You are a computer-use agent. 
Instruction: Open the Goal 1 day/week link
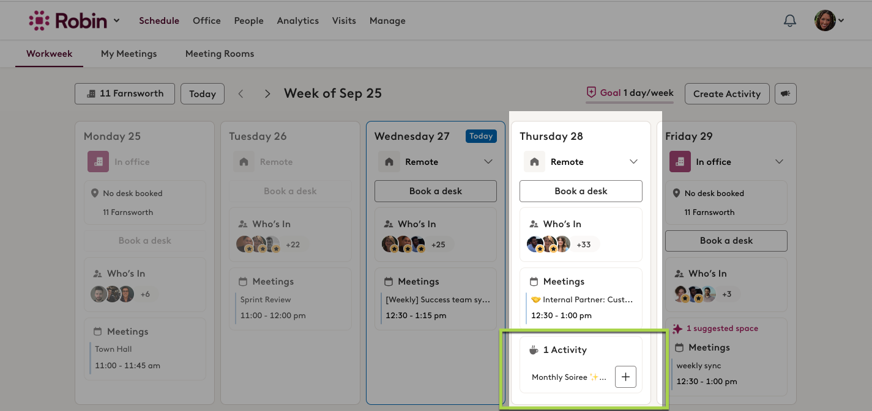630,93
